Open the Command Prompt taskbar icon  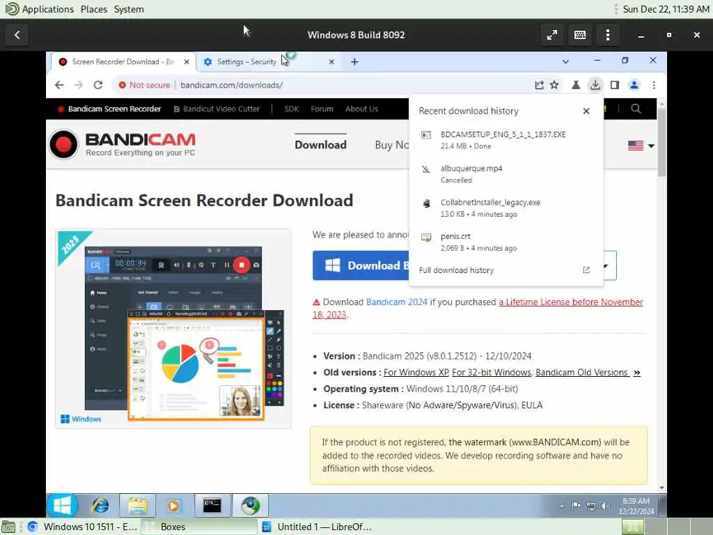click(212, 506)
